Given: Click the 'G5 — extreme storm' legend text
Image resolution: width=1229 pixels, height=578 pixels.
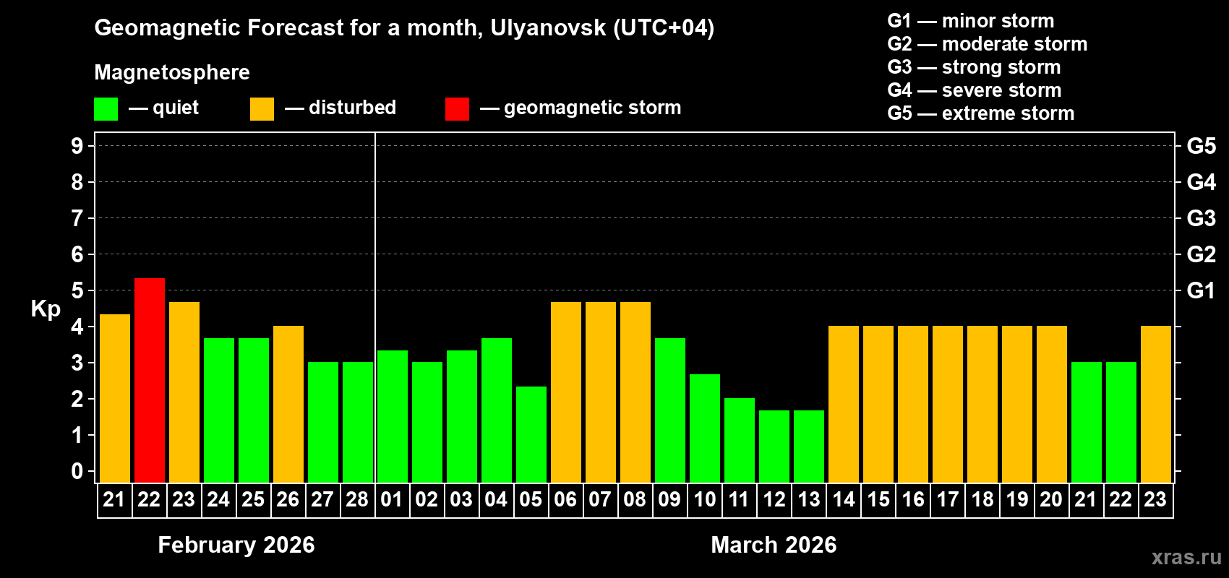Looking at the screenshot, I should pos(981,113).
